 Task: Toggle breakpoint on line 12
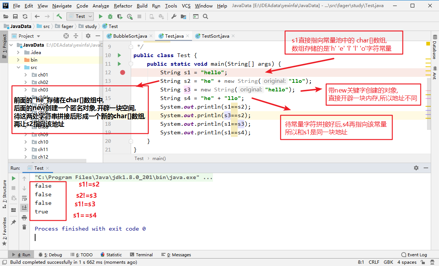coord(123,72)
